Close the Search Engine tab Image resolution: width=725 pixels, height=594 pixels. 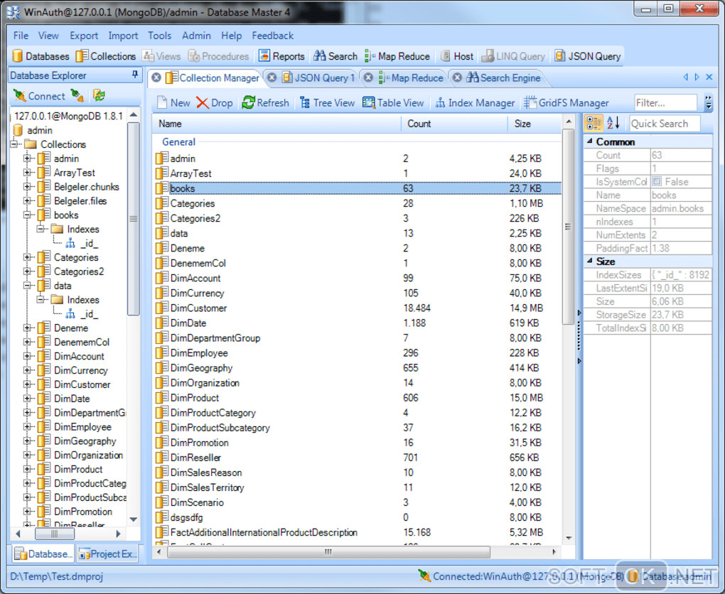click(457, 77)
